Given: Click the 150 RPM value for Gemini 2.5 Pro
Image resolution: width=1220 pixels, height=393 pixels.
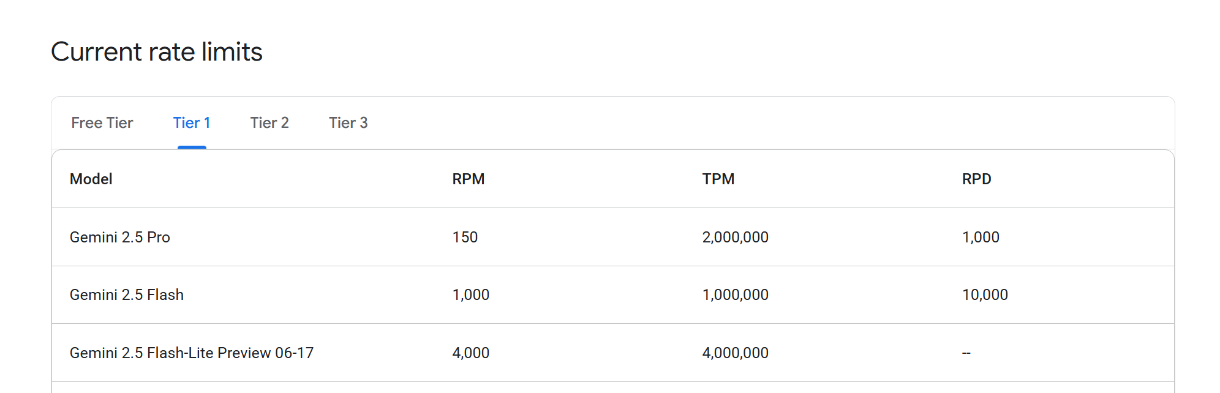Looking at the screenshot, I should pos(465,238).
